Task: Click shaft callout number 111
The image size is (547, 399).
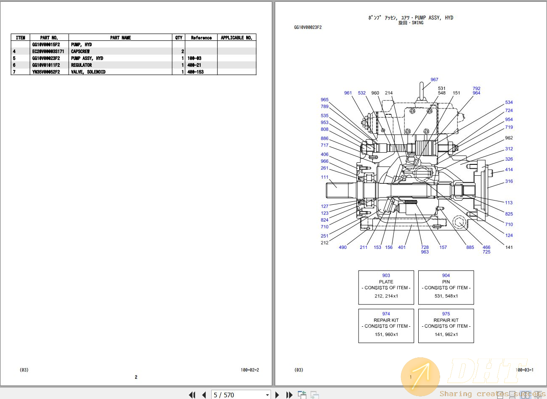Action: (324, 177)
